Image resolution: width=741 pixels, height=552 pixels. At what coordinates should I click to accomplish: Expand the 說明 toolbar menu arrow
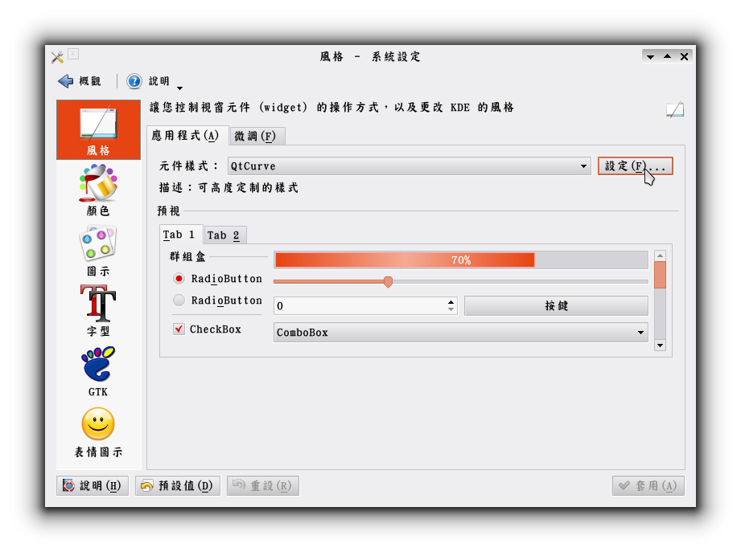click(179, 88)
